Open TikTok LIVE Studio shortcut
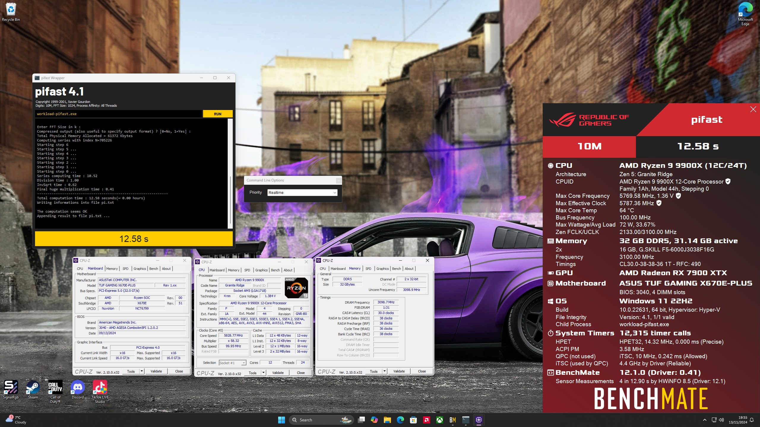Image resolution: width=760 pixels, height=427 pixels. [x=100, y=391]
